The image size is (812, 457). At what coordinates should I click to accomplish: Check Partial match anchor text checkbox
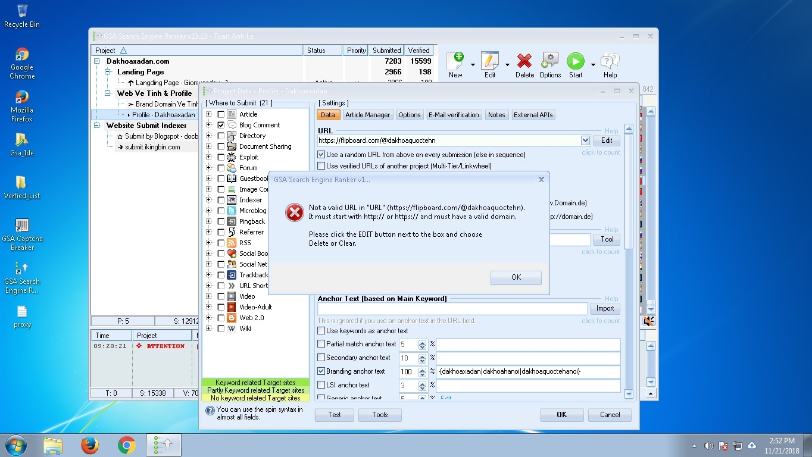tap(321, 344)
